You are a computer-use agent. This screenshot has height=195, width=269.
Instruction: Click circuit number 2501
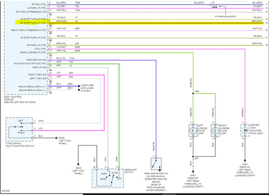(70, 88)
